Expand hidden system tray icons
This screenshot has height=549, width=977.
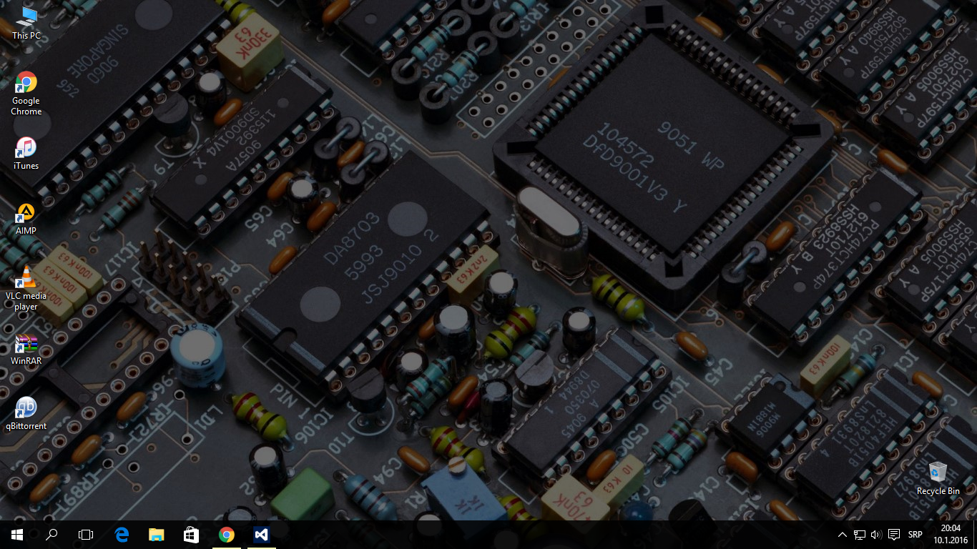click(843, 534)
